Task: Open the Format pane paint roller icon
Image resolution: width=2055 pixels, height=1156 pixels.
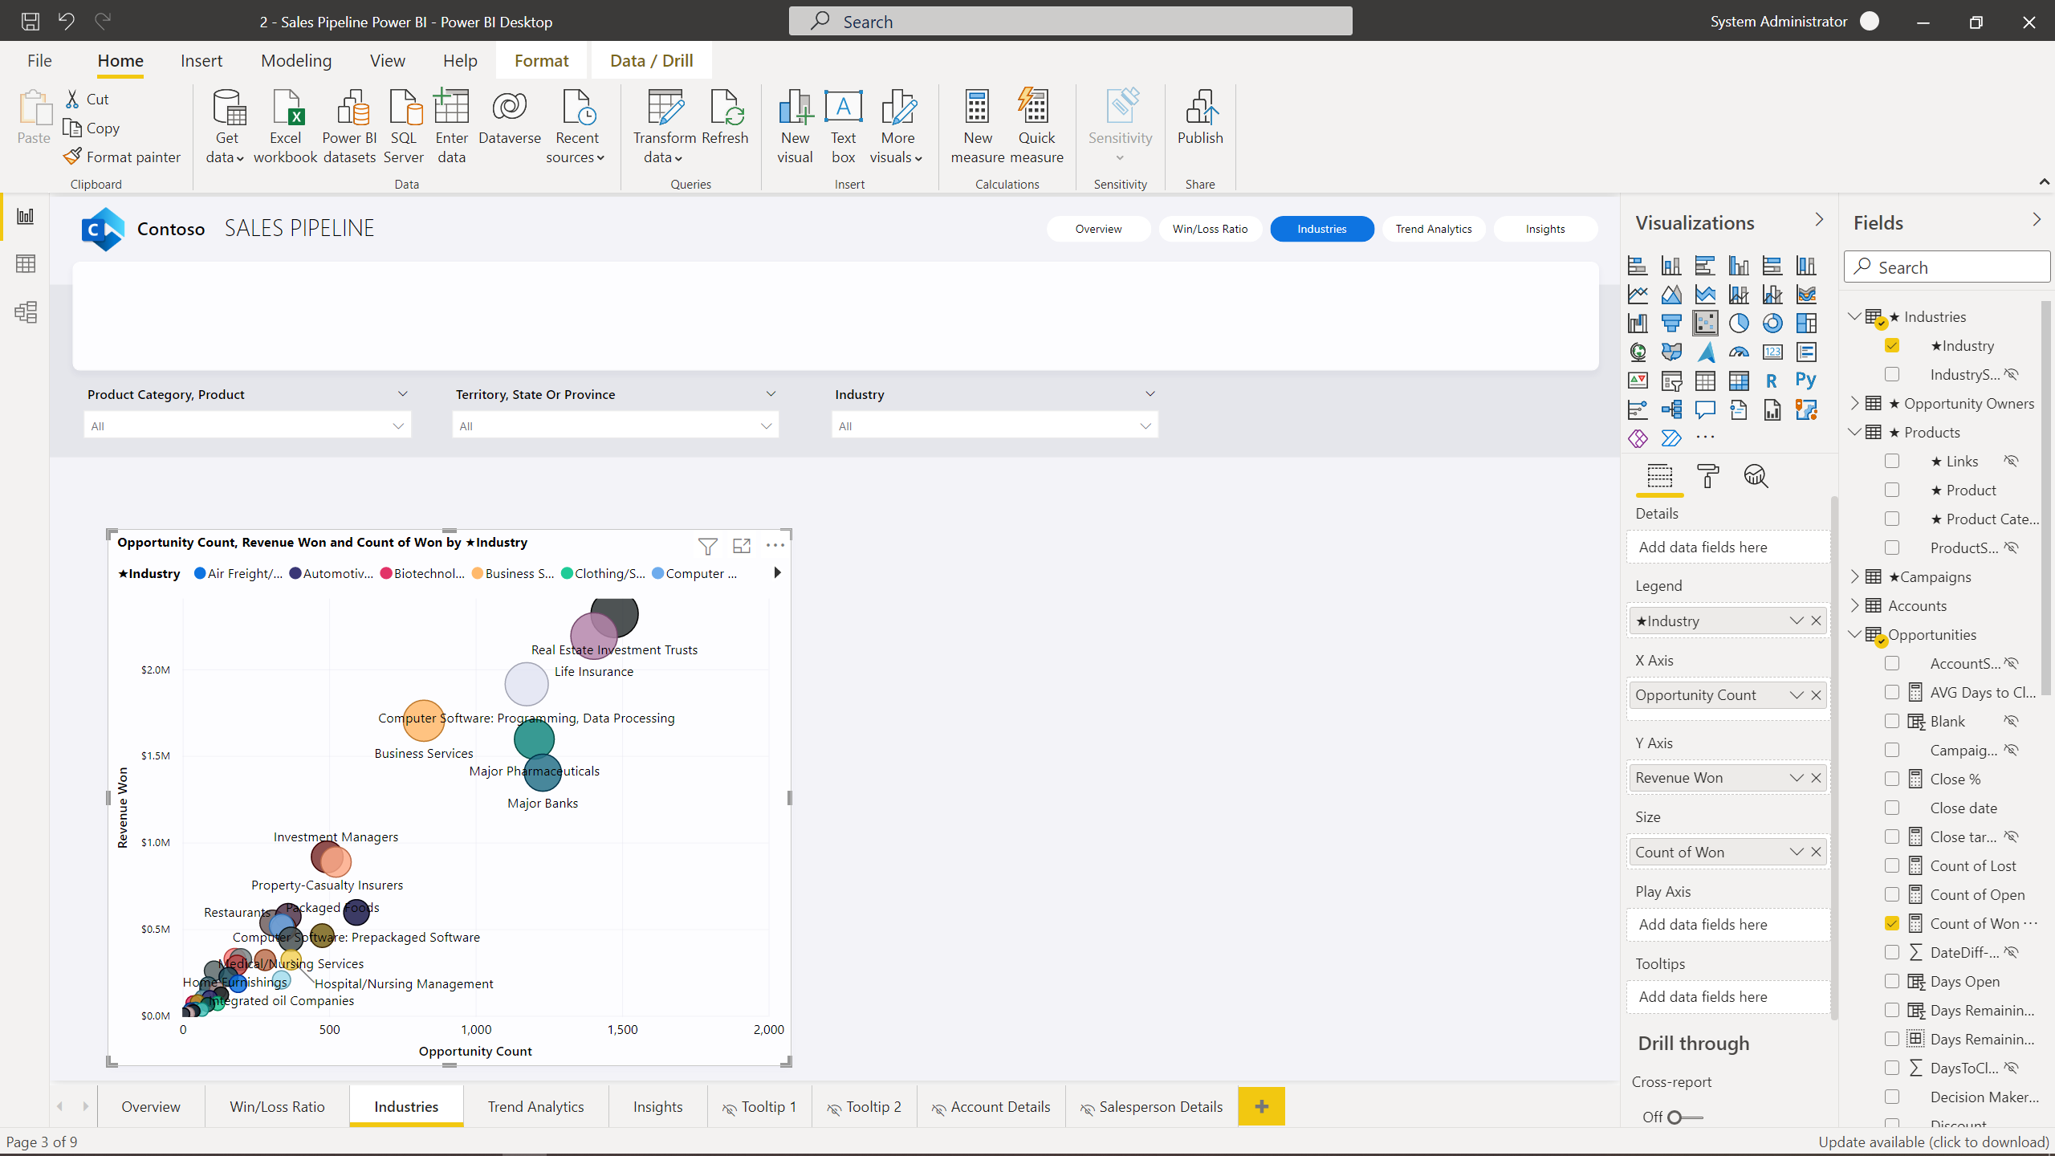Action: click(x=1707, y=476)
